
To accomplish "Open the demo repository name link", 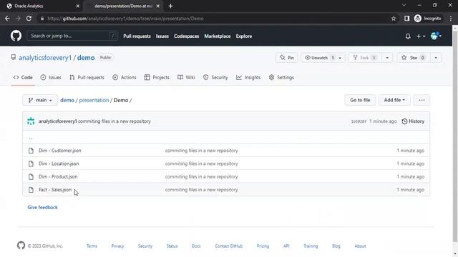I will point(86,58).
